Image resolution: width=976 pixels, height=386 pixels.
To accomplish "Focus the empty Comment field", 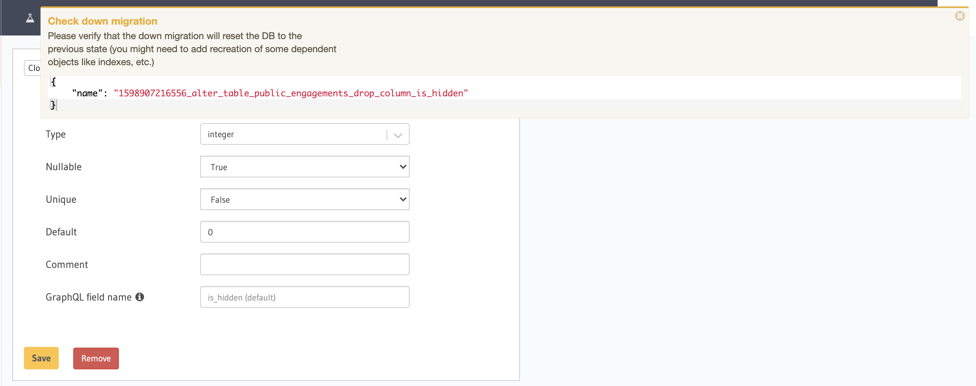I will click(305, 264).
